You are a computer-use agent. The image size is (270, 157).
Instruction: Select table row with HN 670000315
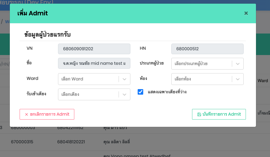click(22, 142)
